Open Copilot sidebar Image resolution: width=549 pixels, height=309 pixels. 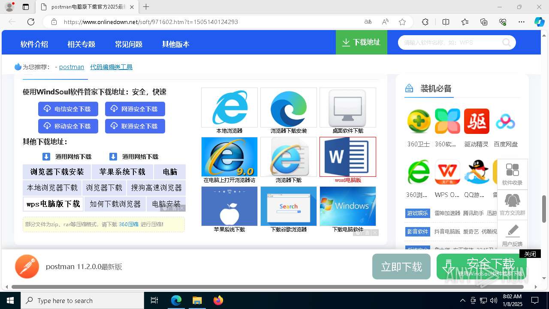pos(539,22)
